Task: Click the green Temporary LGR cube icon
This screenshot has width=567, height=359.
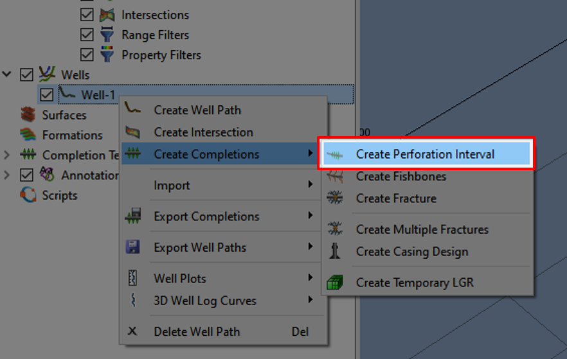Action: 335,283
